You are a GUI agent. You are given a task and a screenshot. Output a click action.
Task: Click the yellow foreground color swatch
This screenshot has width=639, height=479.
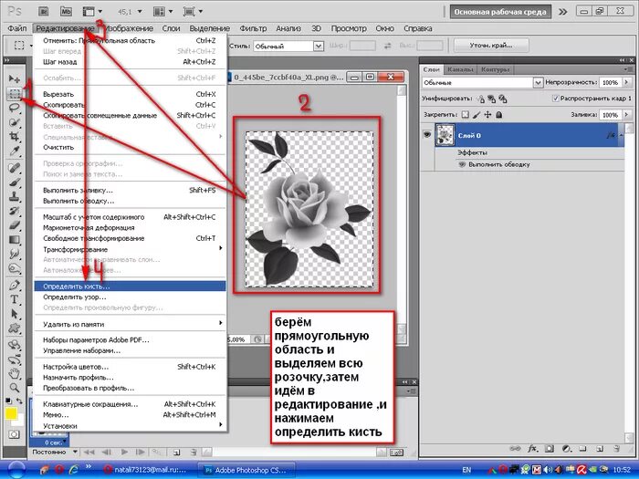[11, 413]
